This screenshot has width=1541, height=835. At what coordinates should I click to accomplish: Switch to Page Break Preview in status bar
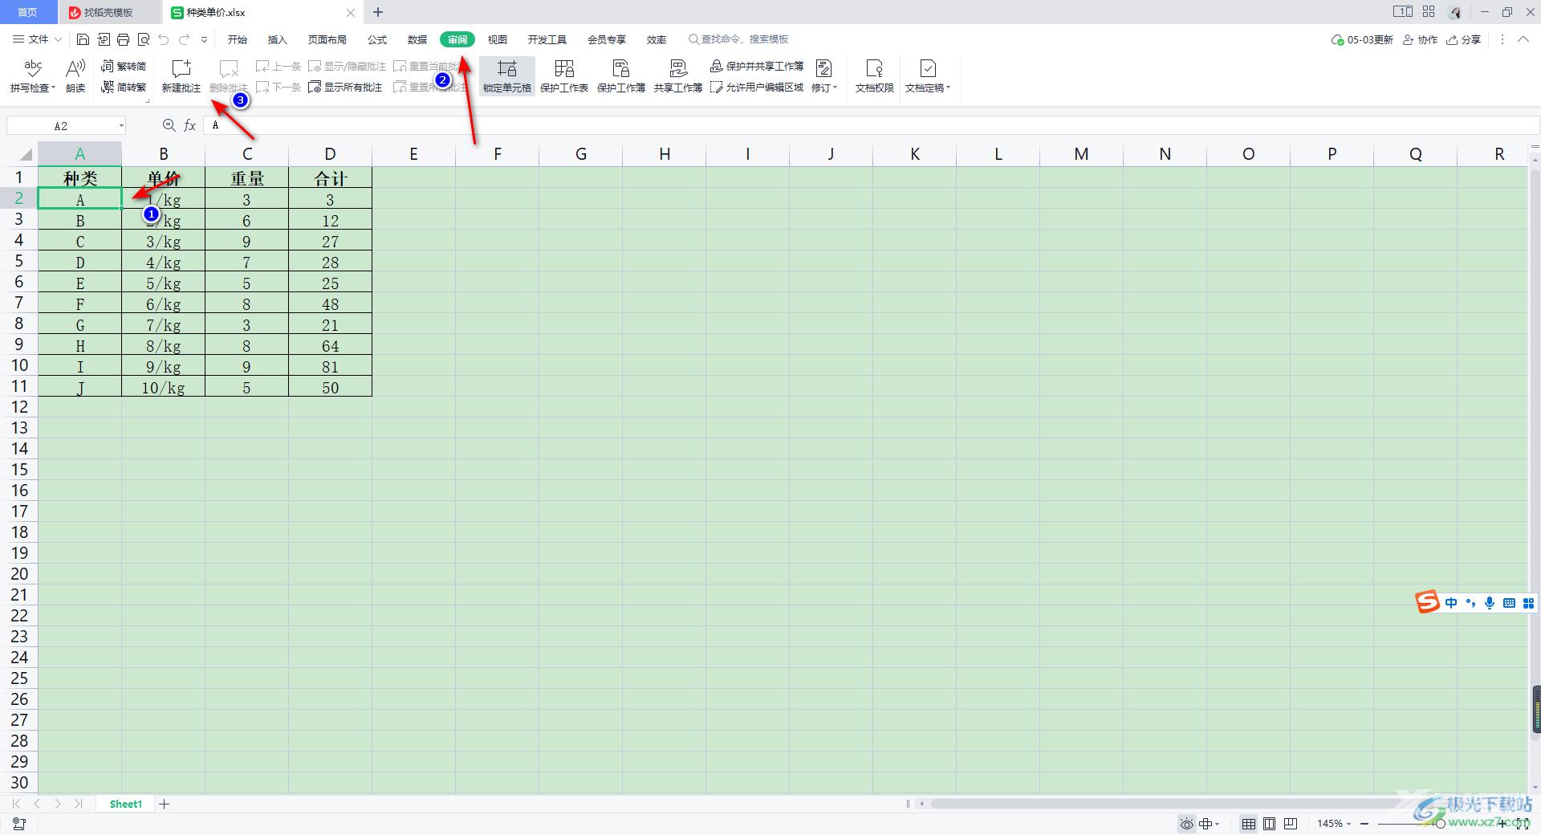click(x=1291, y=824)
